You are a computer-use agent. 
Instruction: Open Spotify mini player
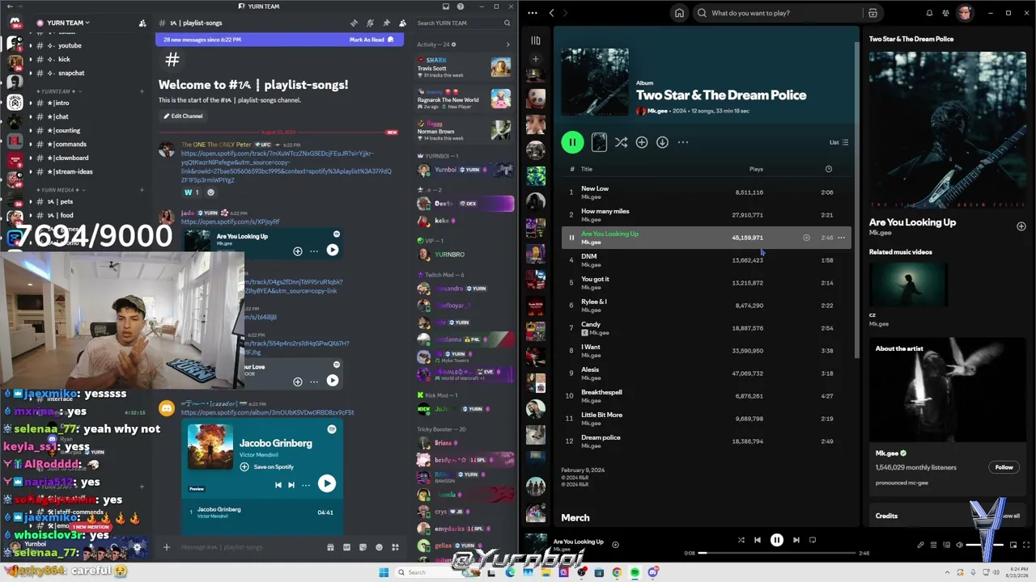click(1013, 545)
